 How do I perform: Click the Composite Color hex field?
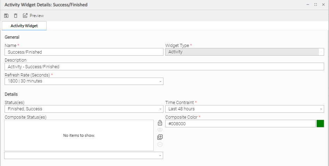pos(240,124)
